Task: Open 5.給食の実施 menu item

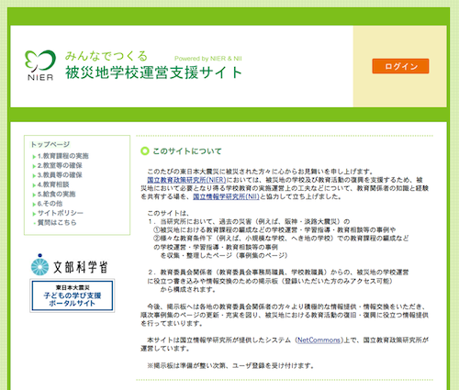Action: 56,194
